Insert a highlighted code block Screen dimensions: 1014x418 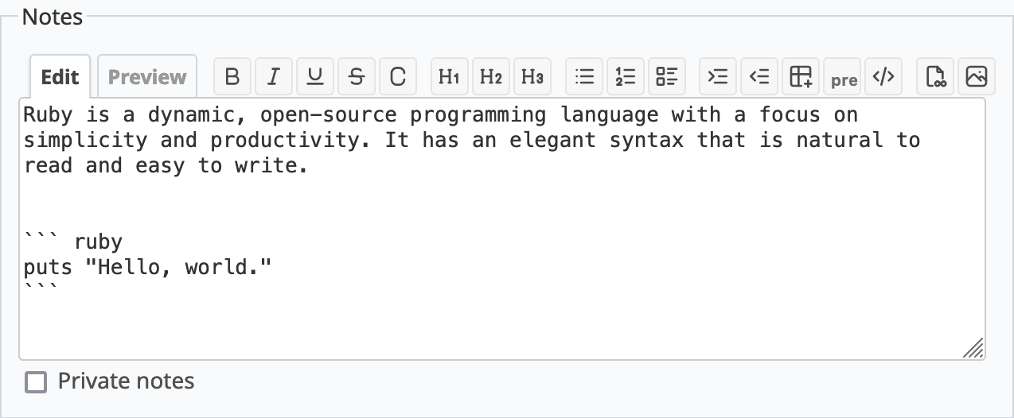pyautogui.click(x=883, y=76)
